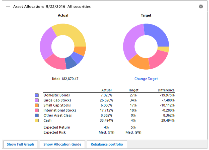Select the Domestic Bonds legend swatch
Viewport: 209px width, 150px height.
(x=37, y=95)
